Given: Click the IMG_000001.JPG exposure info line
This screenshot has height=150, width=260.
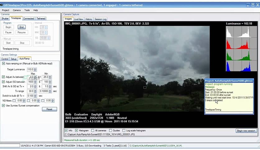Looking at the screenshot, I should coord(107,24).
